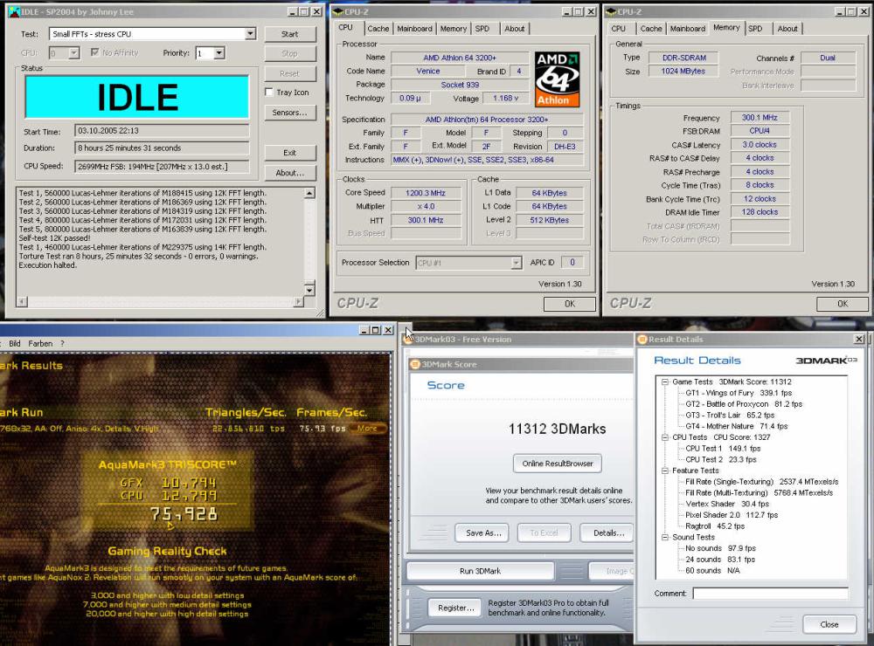Click the 3DMark03 Free Version title icon
Screen dimensions: 874x646
tap(408, 339)
